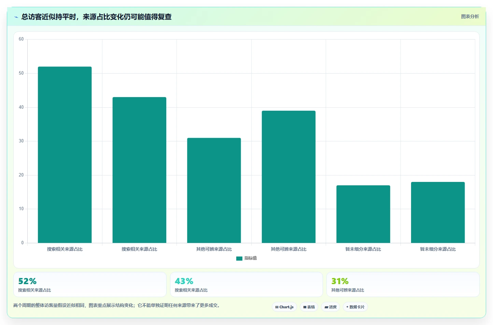Click the y-axis tick label 50
The height and width of the screenshot is (325, 493).
point(21,73)
